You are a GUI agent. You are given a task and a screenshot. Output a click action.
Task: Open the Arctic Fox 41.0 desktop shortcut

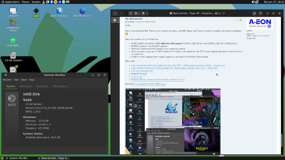click(59, 12)
